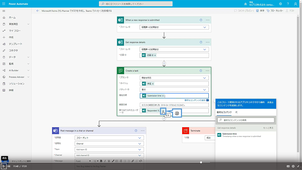Screen dimensions: 302x170
Task: Insert a step between Get response and Create task
Action: coord(164,63)
